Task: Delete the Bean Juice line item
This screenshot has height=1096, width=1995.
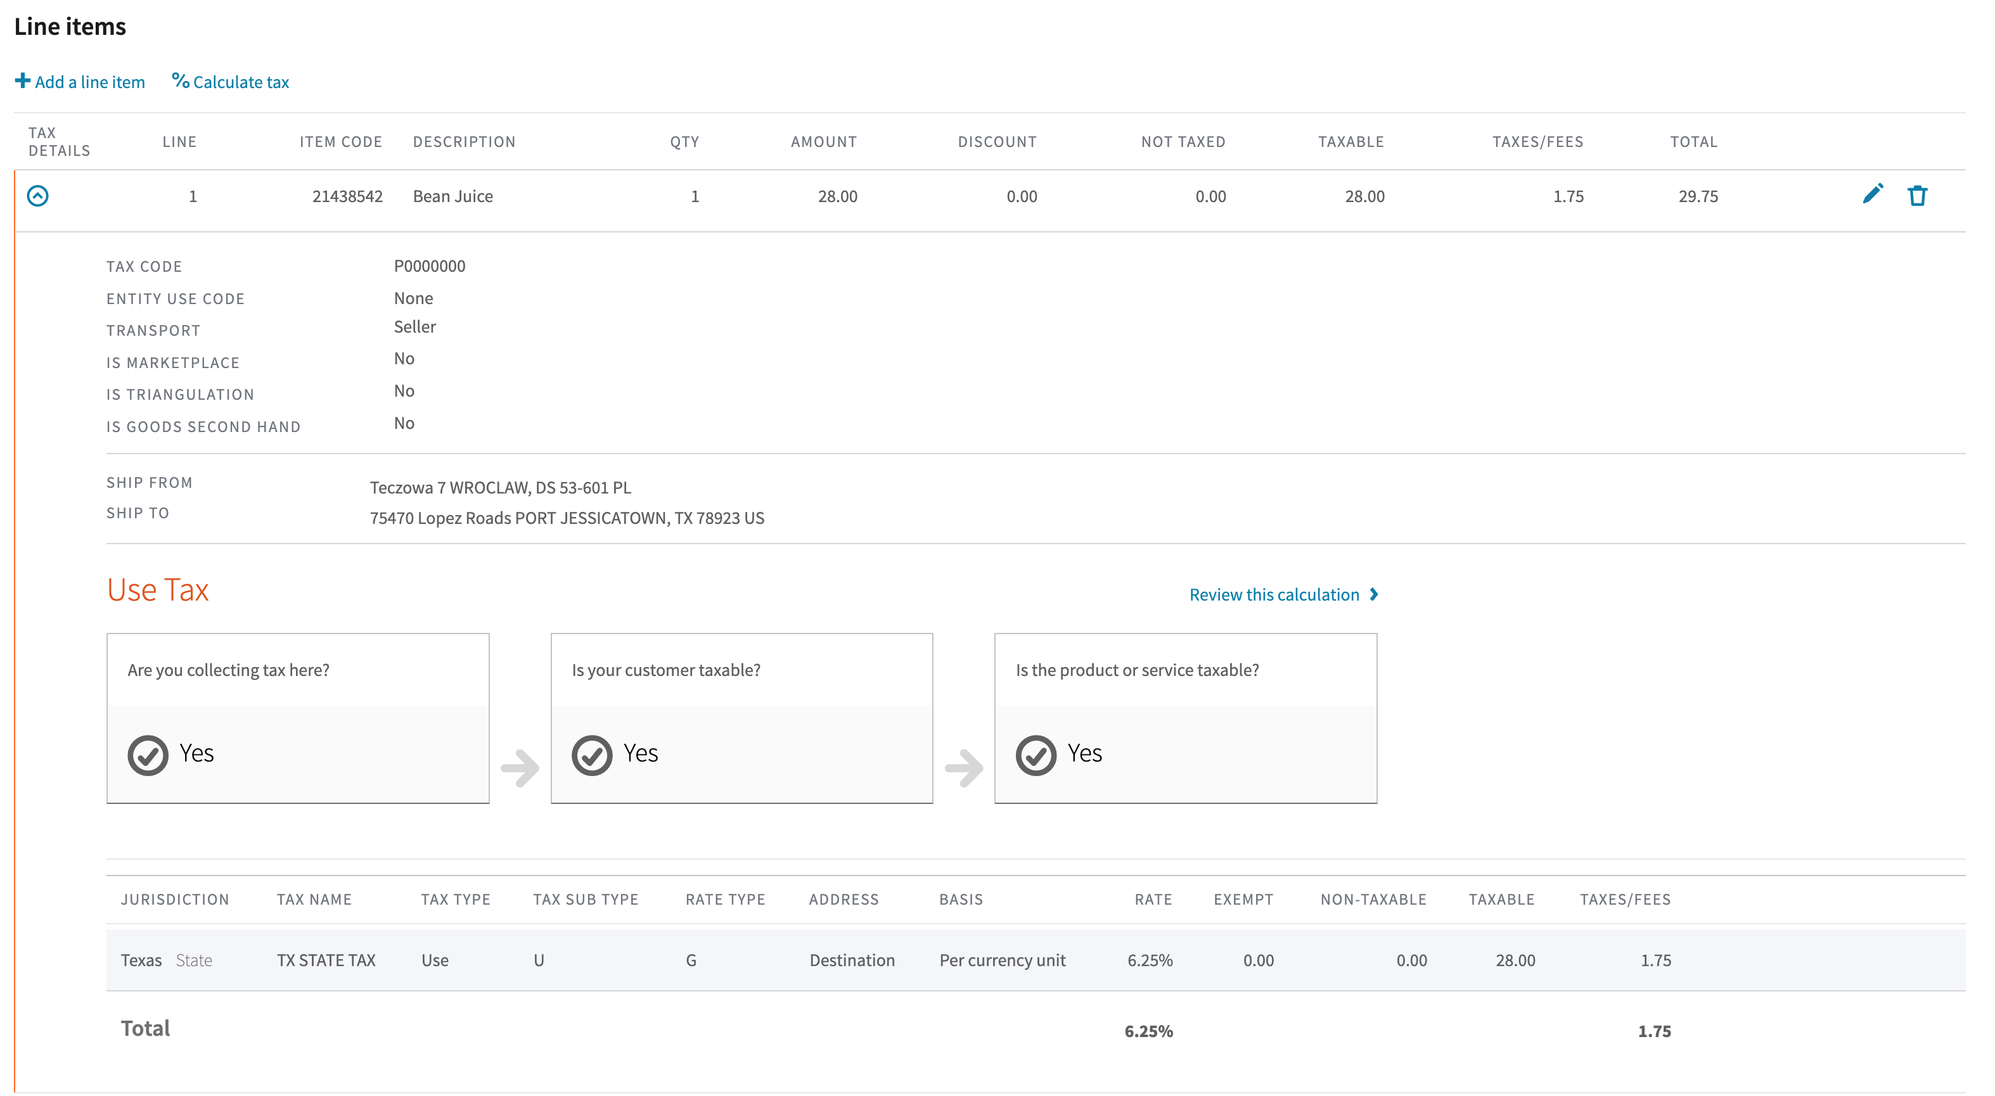Action: point(1918,196)
